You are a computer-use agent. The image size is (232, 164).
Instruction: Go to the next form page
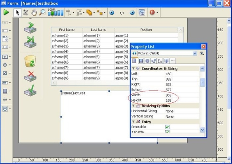click(x=132, y=13)
